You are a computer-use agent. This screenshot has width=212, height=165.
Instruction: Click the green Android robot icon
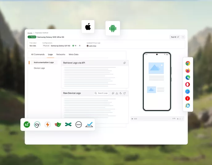coord(113,28)
